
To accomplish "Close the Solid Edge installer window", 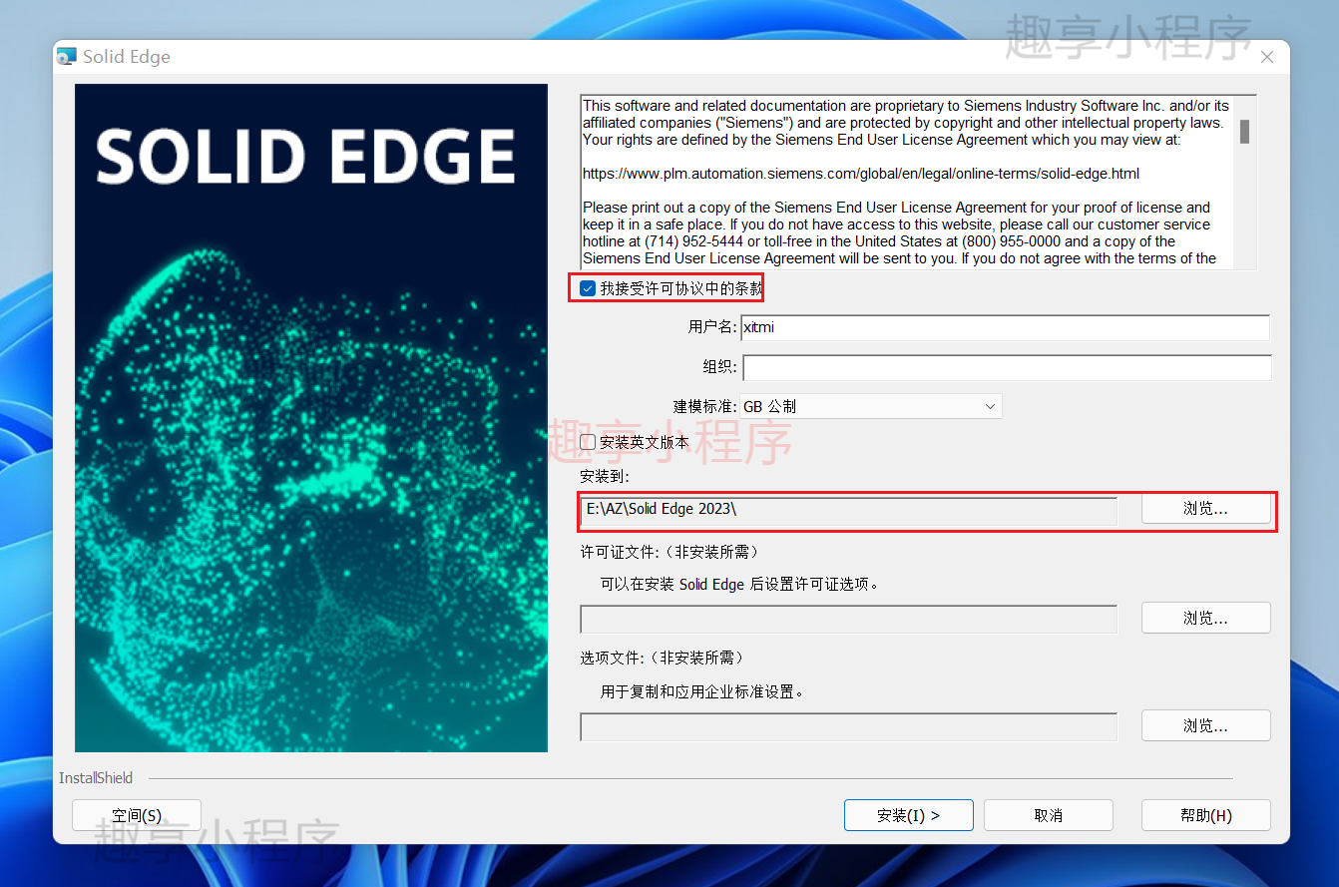I will 1266,57.
